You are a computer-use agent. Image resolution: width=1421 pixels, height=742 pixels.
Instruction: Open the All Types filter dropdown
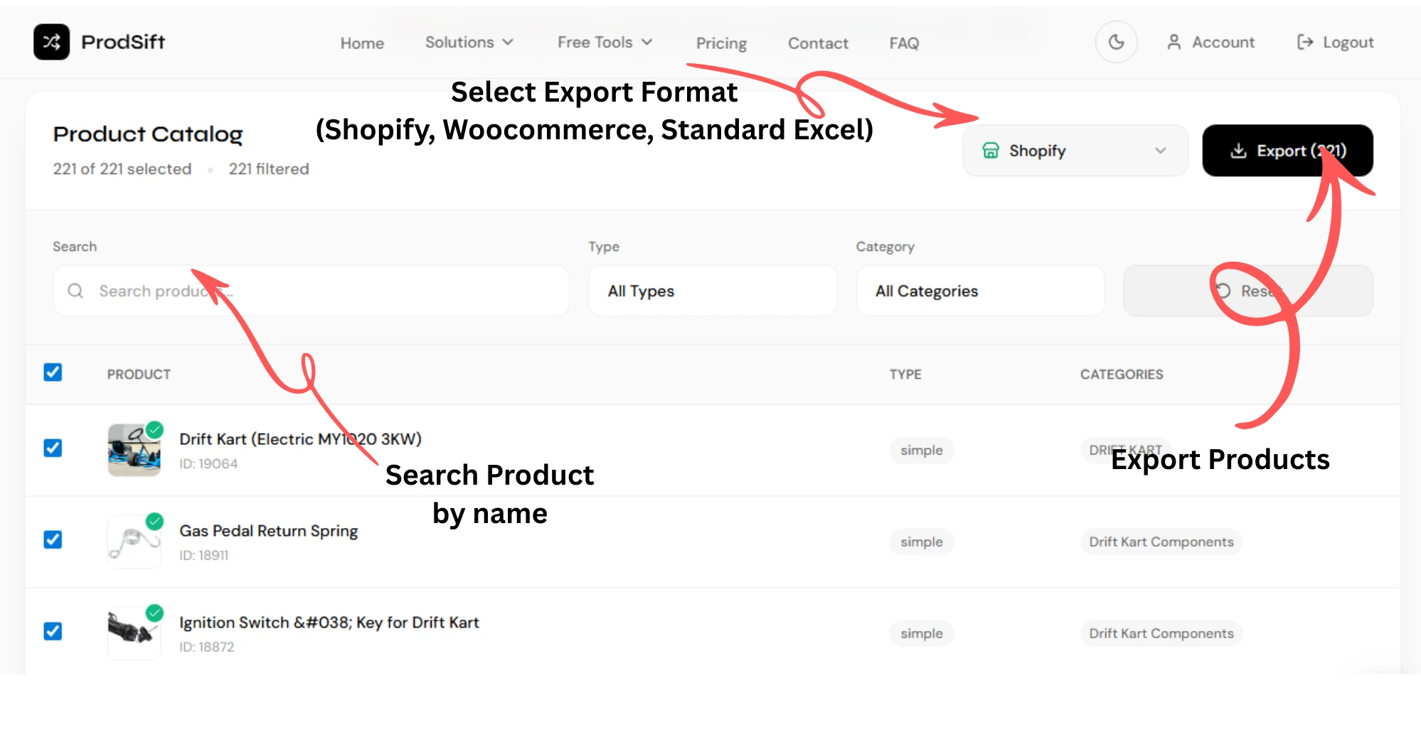tap(713, 291)
